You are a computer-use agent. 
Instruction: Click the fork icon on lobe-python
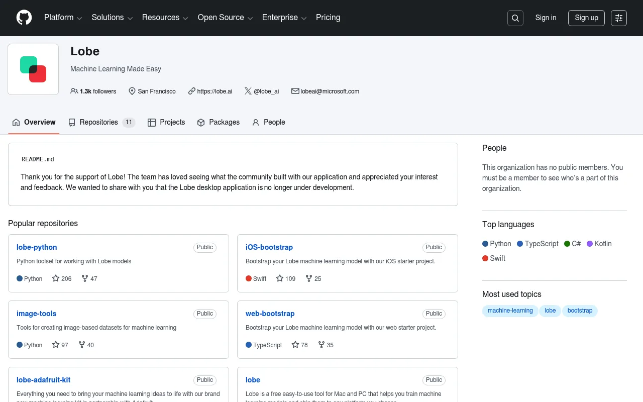pyautogui.click(x=85, y=278)
